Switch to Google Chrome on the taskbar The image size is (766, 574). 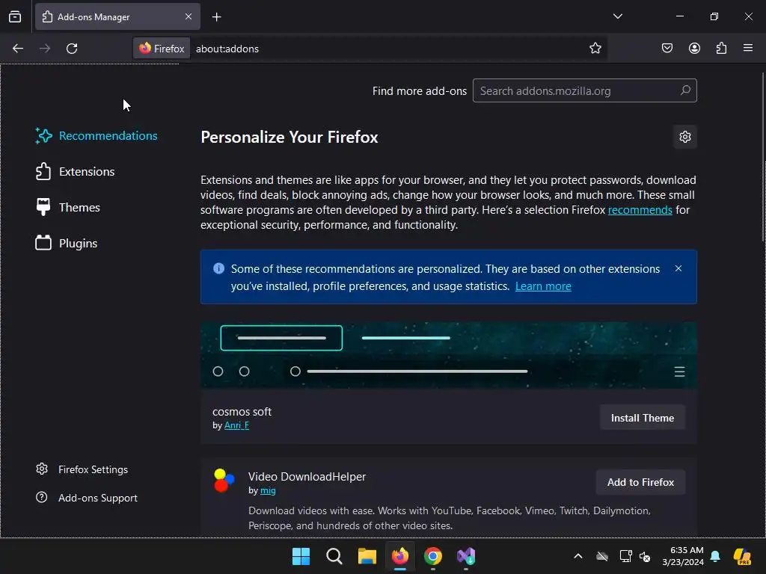tap(433, 556)
